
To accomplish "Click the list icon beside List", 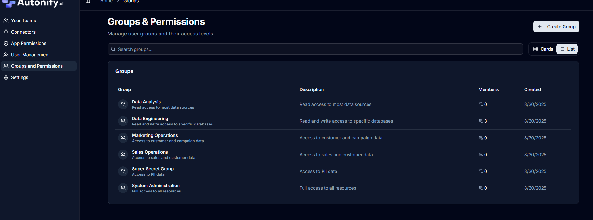I will [x=562, y=49].
